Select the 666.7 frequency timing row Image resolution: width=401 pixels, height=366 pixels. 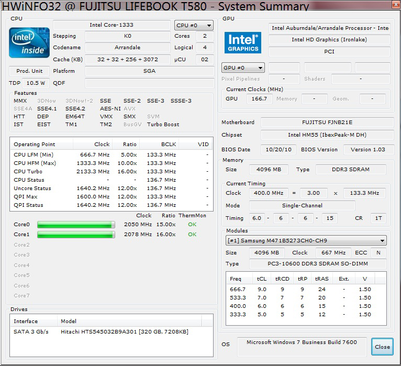[306, 289]
